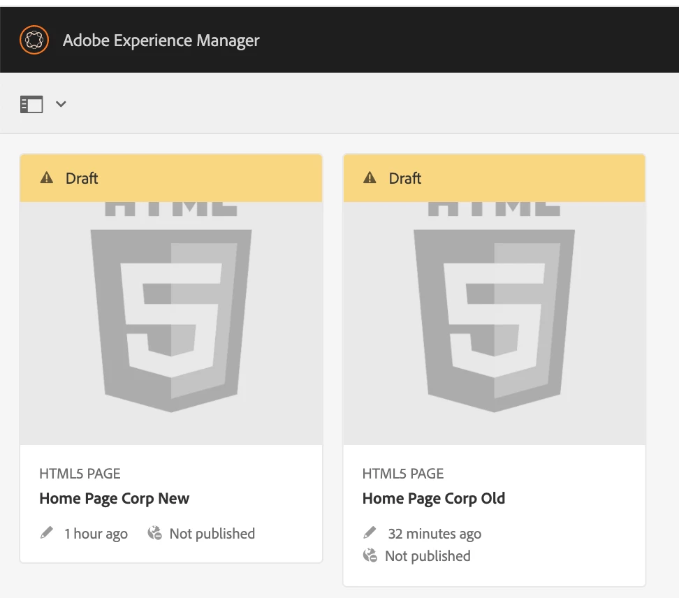Click 'Not published' status on Corp New
Image resolution: width=679 pixels, height=598 pixels.
pyautogui.click(x=212, y=534)
